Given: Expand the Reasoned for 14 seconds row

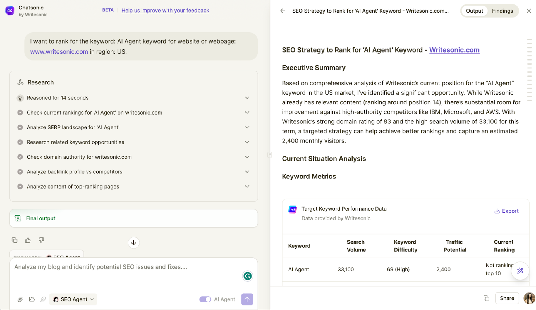Looking at the screenshot, I should [x=133, y=98].
